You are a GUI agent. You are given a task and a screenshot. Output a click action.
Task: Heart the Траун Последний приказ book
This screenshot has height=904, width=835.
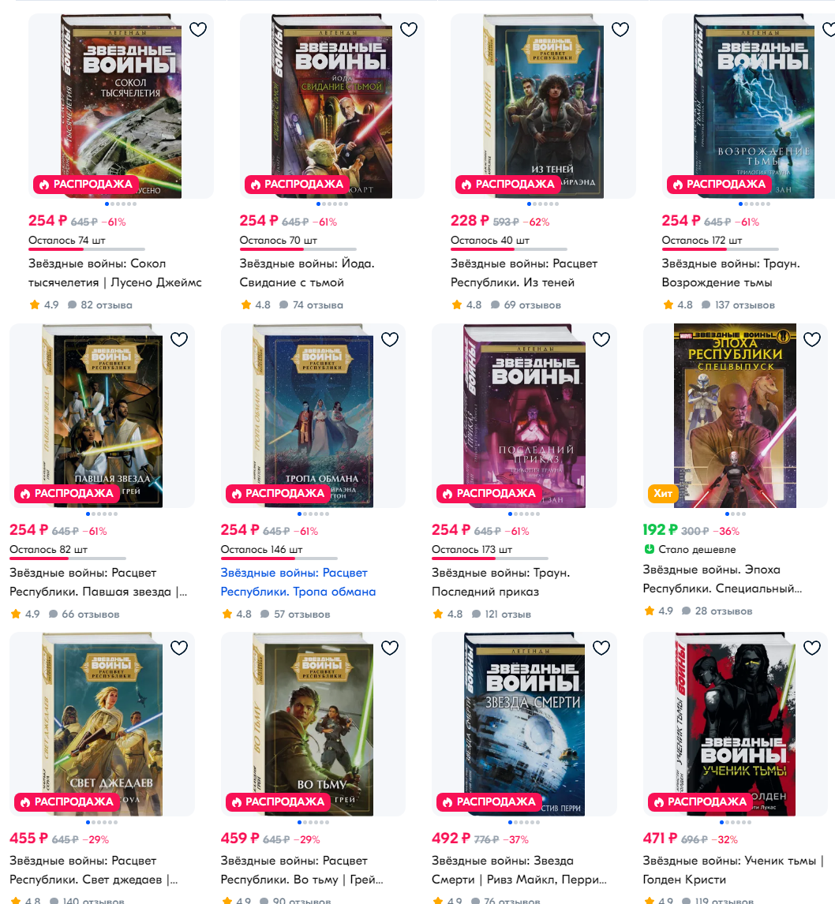(x=601, y=339)
